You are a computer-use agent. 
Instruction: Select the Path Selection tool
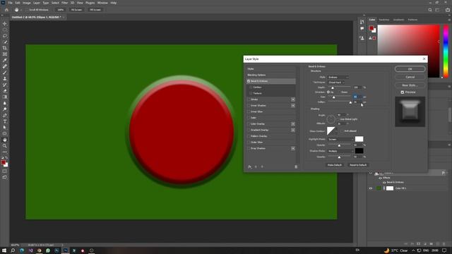point(5,127)
